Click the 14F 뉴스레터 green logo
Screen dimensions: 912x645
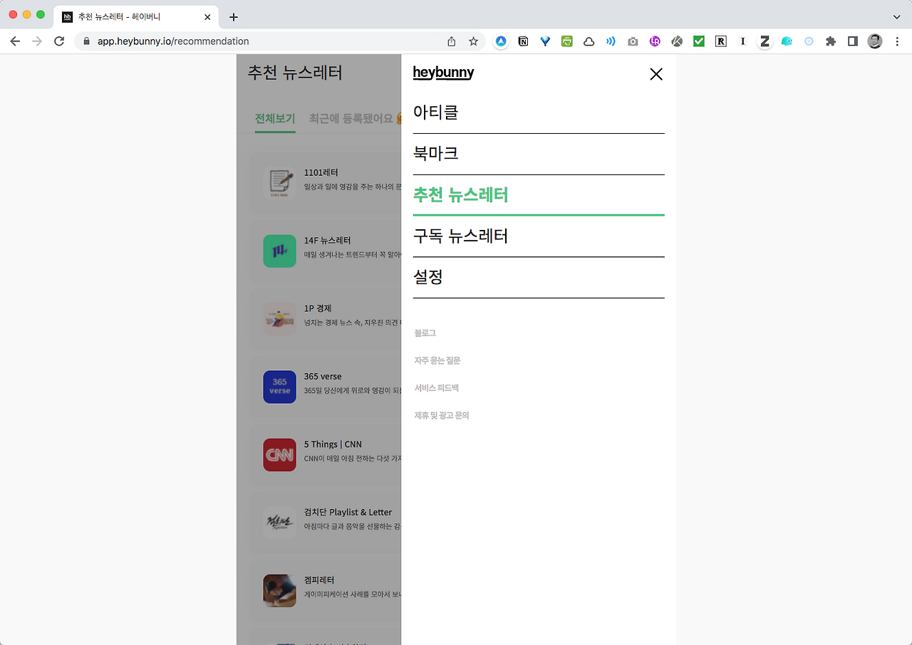click(279, 251)
